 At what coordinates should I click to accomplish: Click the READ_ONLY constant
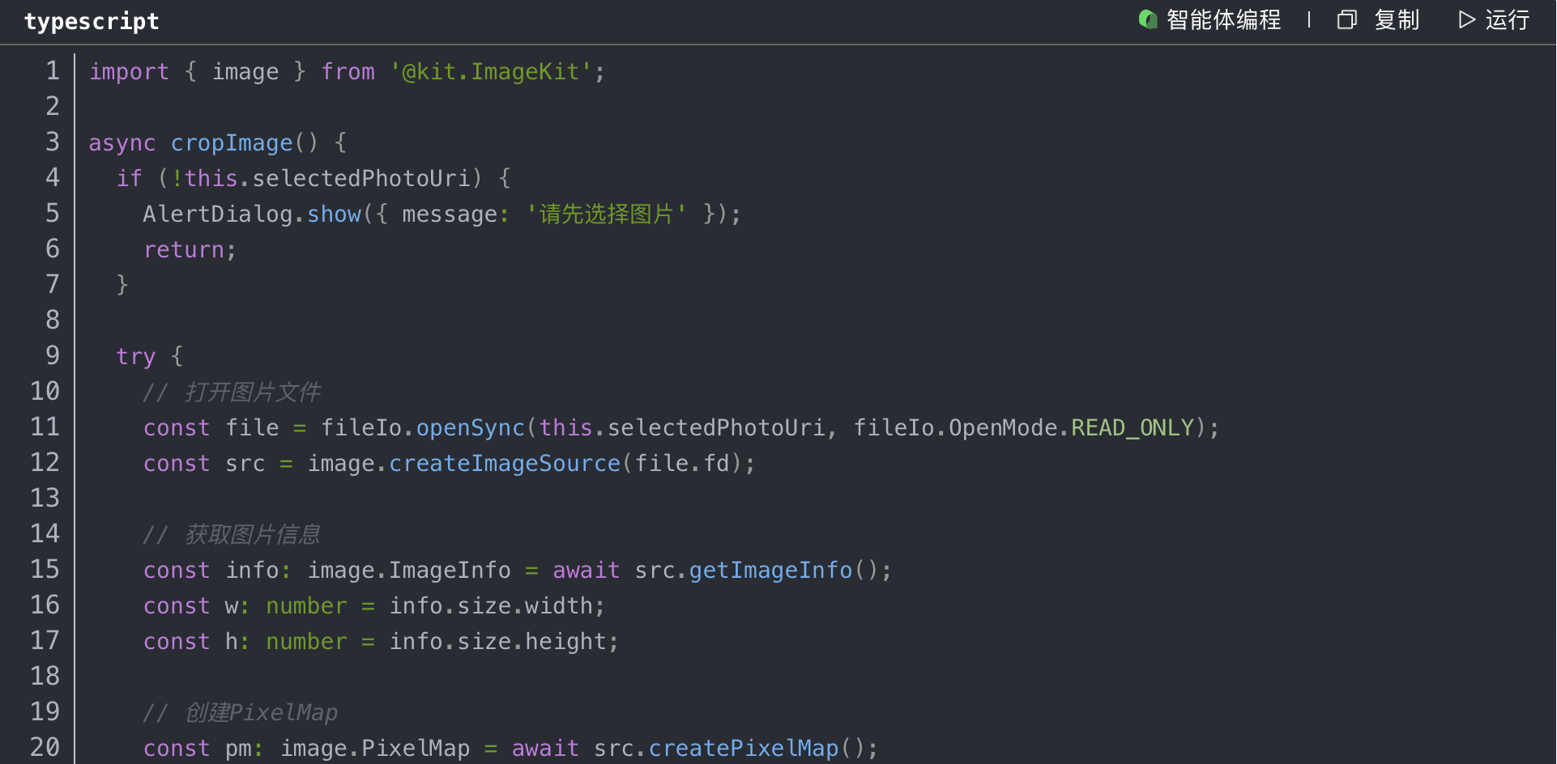(1133, 428)
